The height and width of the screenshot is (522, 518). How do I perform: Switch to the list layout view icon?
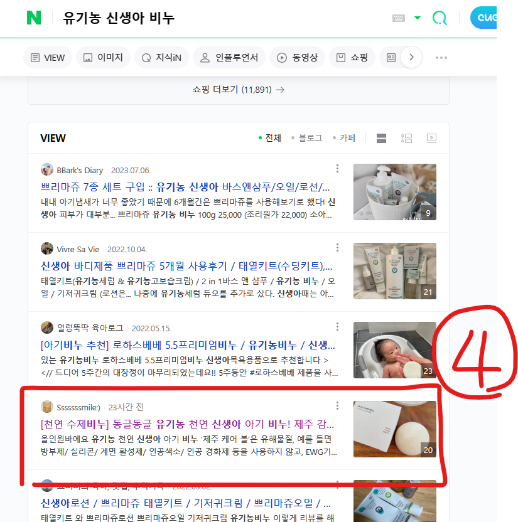[406, 138]
